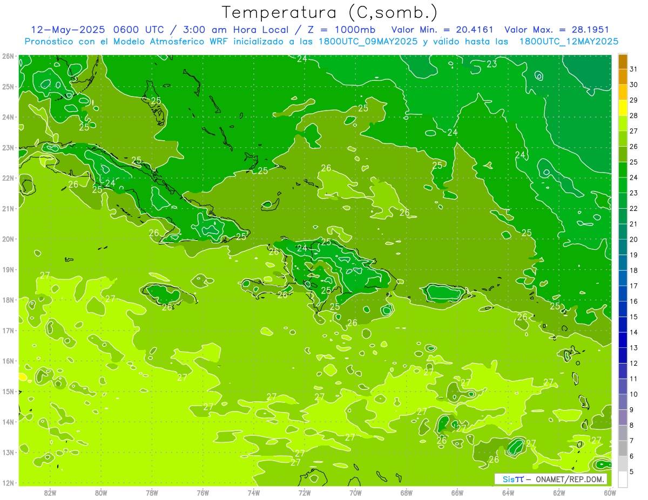The width and height of the screenshot is (648, 500).
Task: Click the green legend swatch between 24 and 25
Action: tap(623, 170)
